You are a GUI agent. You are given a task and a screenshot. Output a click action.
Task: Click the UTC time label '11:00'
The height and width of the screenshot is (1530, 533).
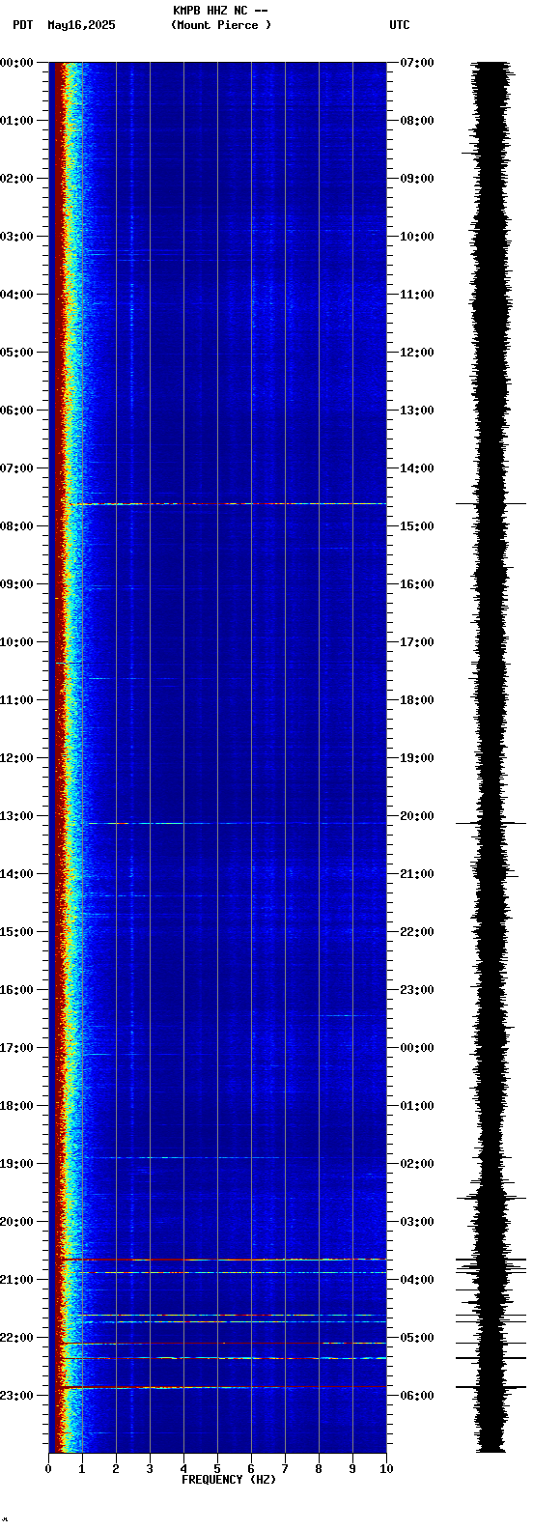pos(417,295)
